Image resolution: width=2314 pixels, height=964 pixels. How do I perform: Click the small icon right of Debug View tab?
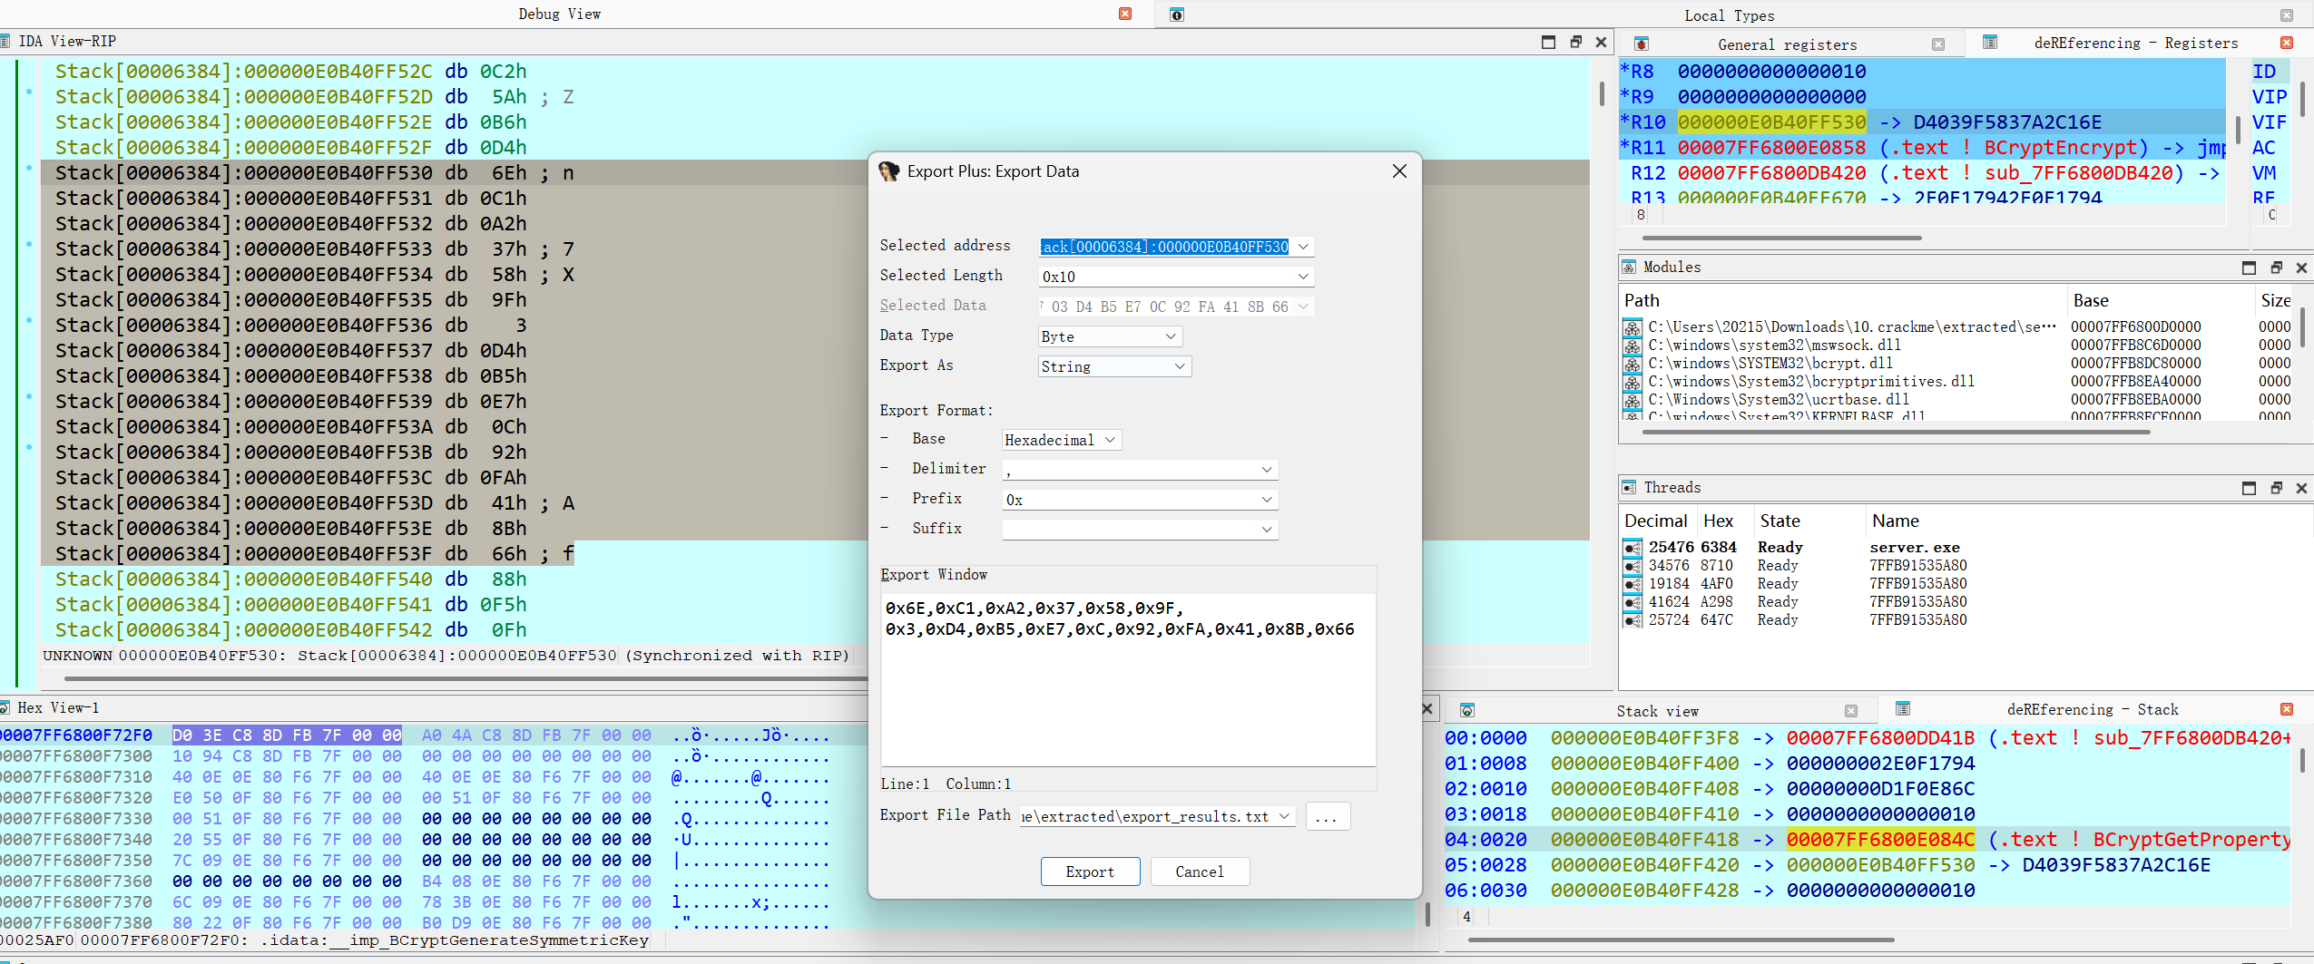[x=1177, y=15]
